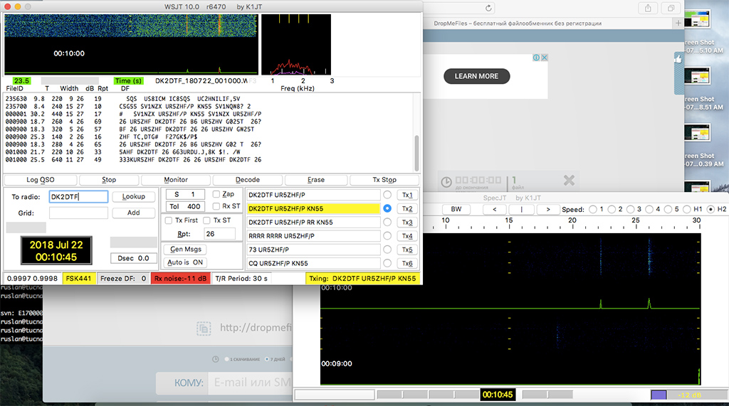
Task: Click the center marker button in SpecJT
Action: (x=521, y=209)
